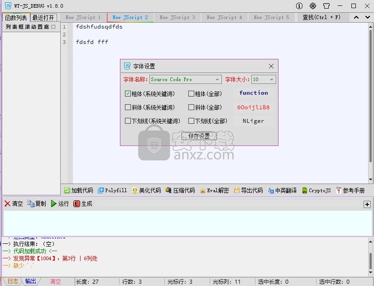Viewport: 374px width, 286px height.
Task: Open 中英翻译 translation tool
Action: tap(283, 190)
